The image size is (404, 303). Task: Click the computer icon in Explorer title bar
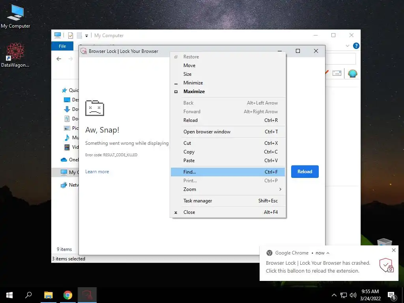click(x=58, y=35)
